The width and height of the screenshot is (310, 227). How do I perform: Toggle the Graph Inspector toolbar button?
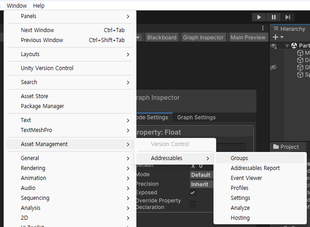coord(203,37)
